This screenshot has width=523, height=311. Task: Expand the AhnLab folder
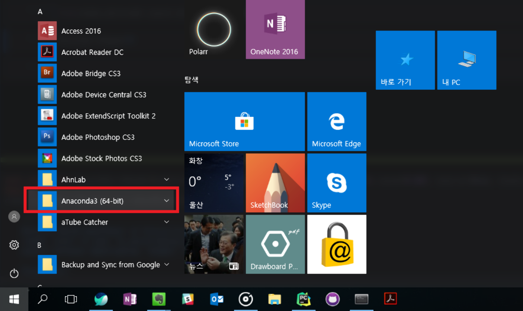(x=106, y=180)
